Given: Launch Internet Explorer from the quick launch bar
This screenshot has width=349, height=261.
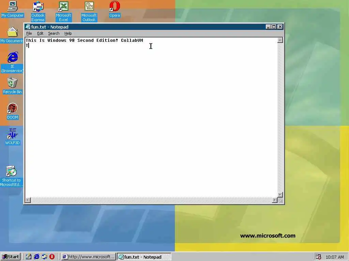Looking at the screenshot, I should point(36,257).
